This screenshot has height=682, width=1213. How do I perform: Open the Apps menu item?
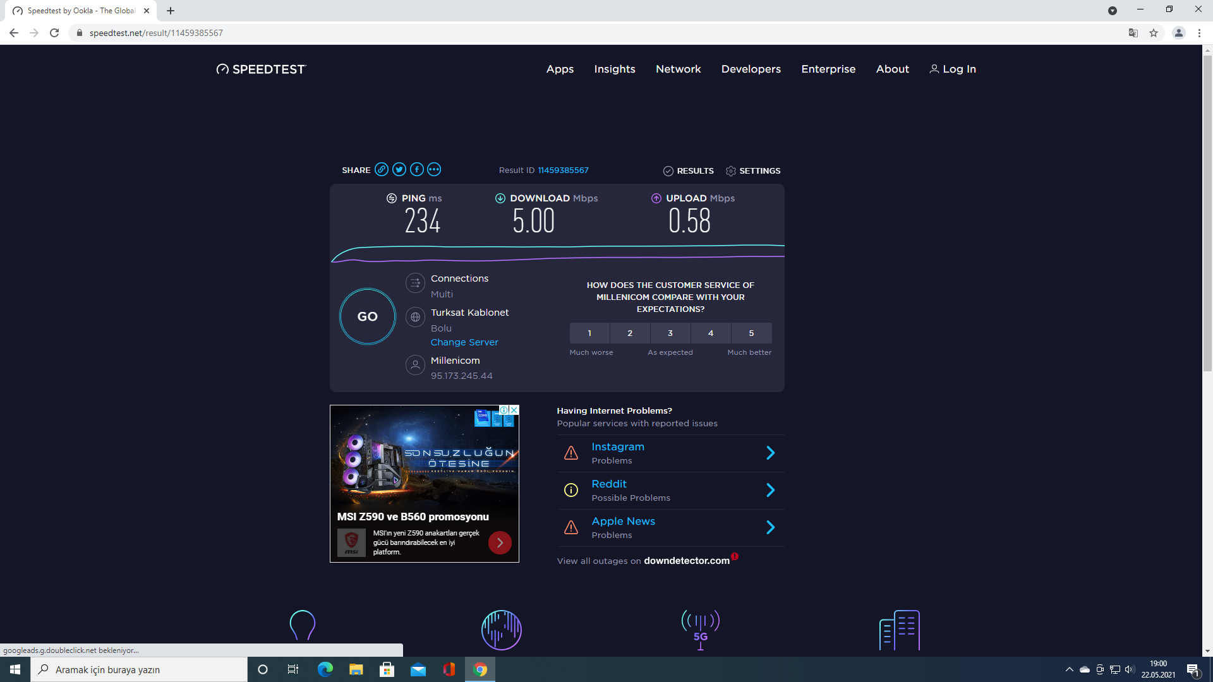560,69
